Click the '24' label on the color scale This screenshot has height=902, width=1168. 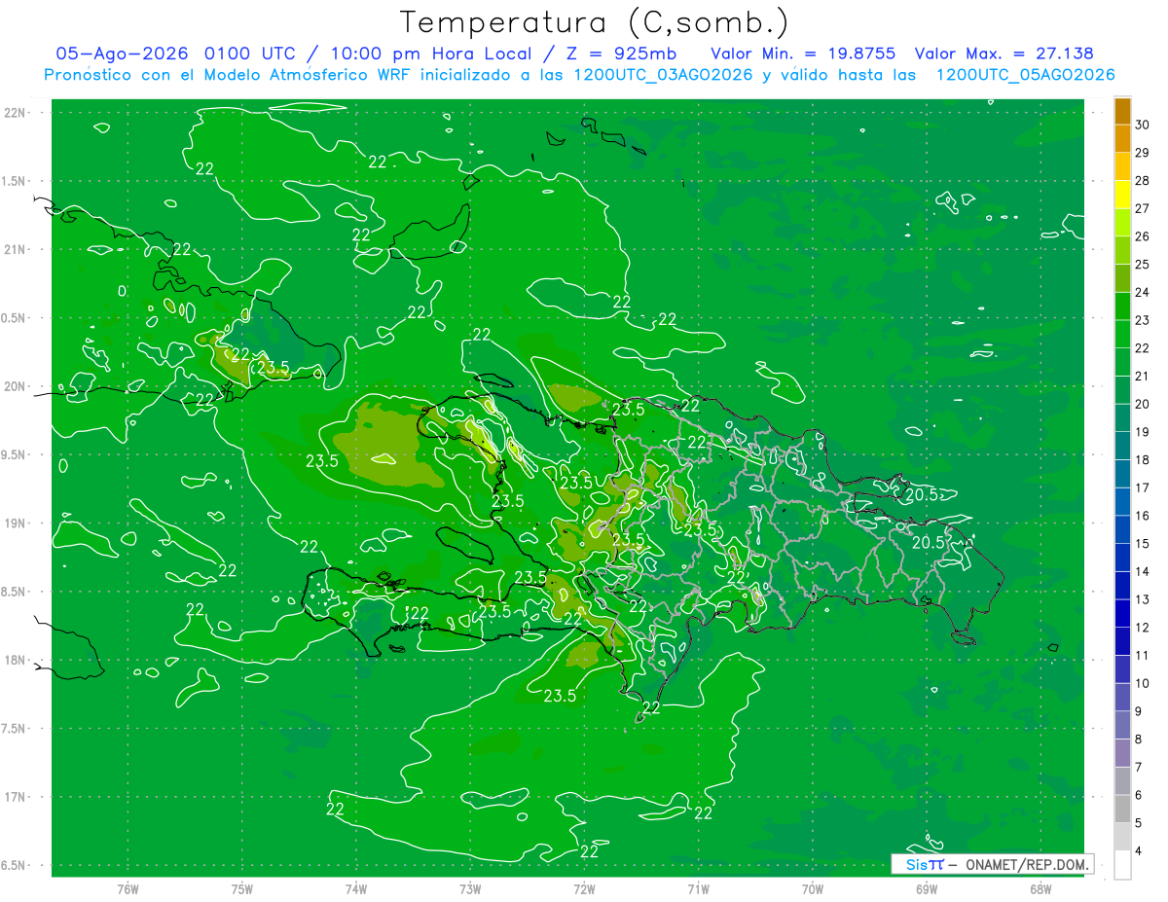click(x=1142, y=292)
